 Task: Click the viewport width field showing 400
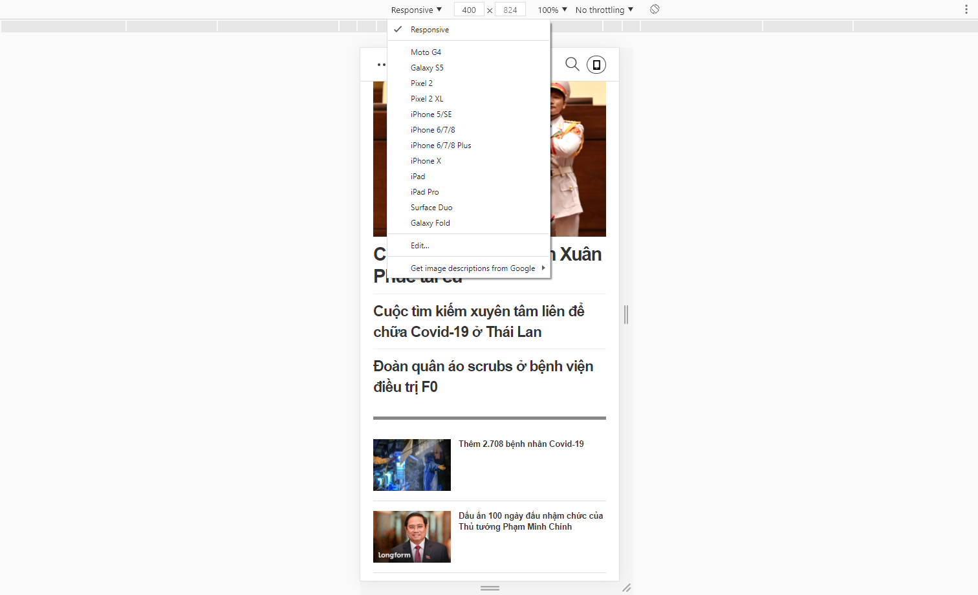[x=469, y=10]
